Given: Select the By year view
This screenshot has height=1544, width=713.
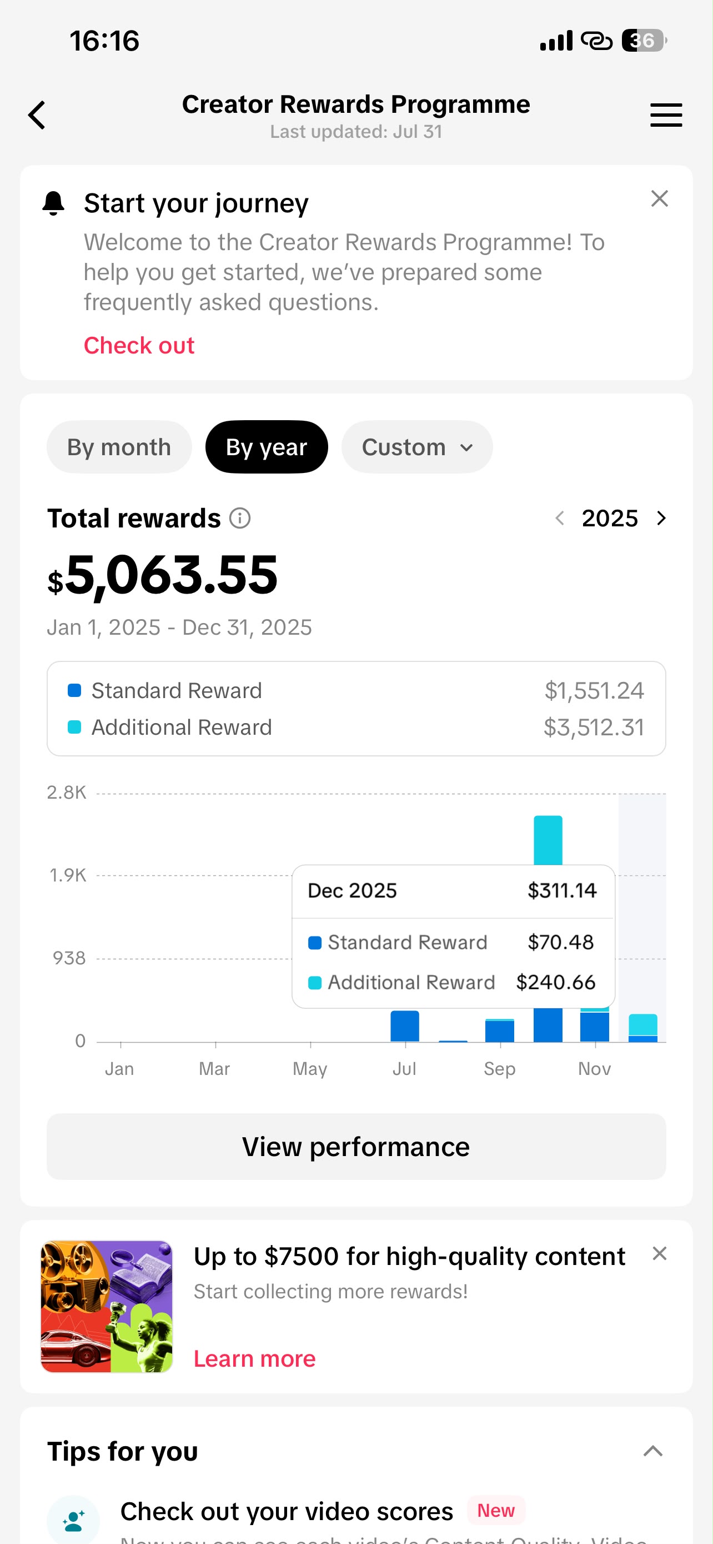Looking at the screenshot, I should pos(267,447).
